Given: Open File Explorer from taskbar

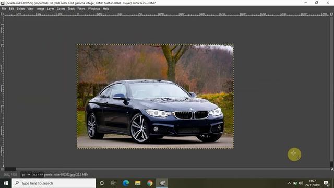Looking at the screenshot, I should coord(138,183).
